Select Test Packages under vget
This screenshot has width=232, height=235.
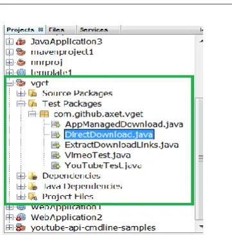pyautogui.click(x=72, y=104)
